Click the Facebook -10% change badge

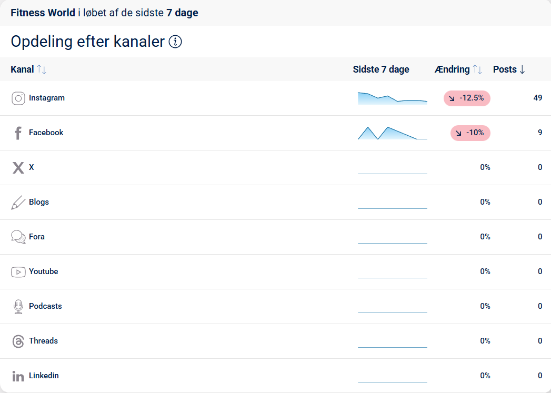(470, 133)
